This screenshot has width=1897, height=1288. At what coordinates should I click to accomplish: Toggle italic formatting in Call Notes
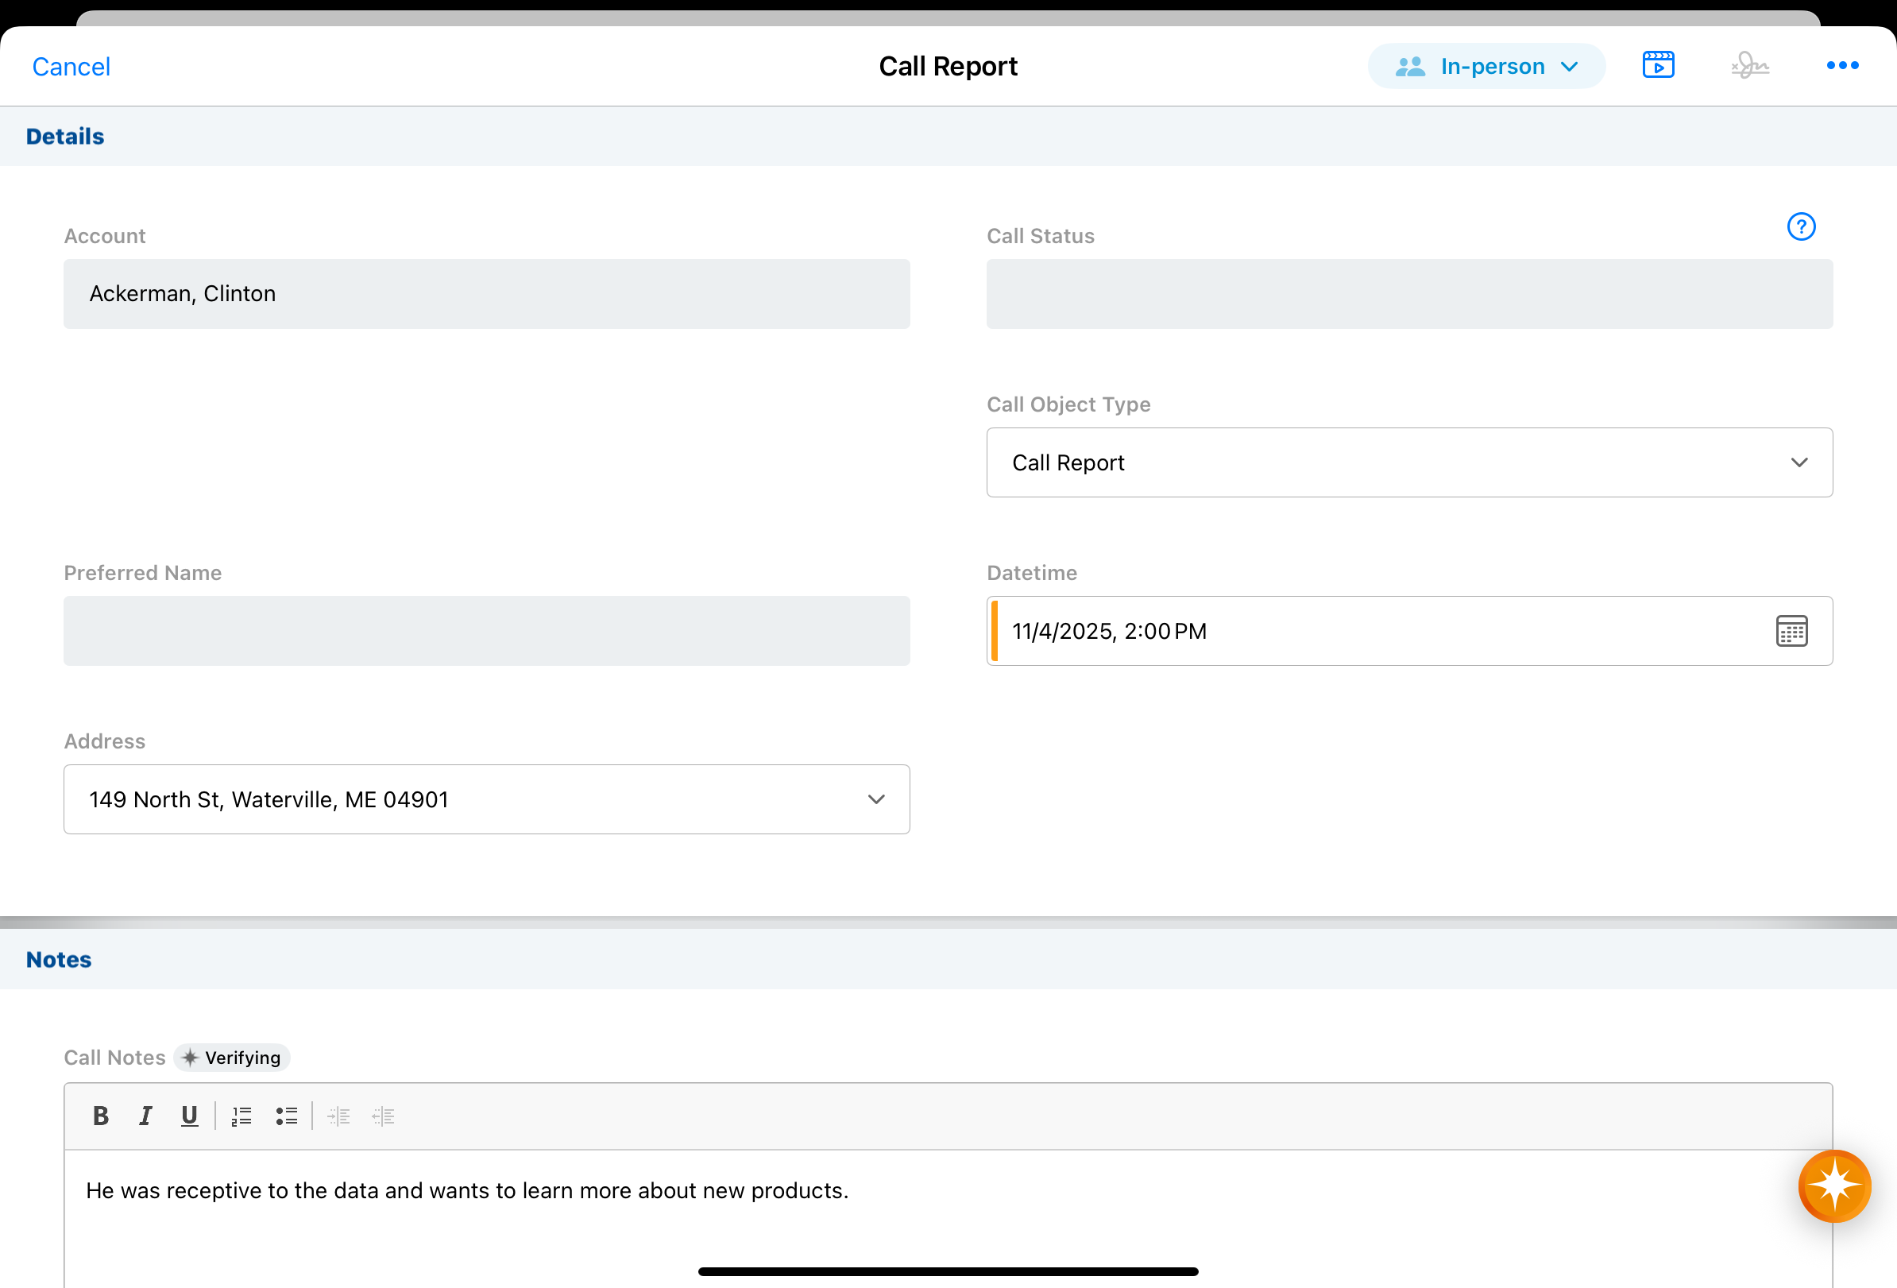[x=145, y=1116]
